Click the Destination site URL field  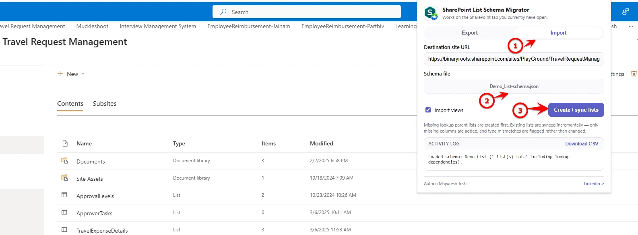[514, 59]
